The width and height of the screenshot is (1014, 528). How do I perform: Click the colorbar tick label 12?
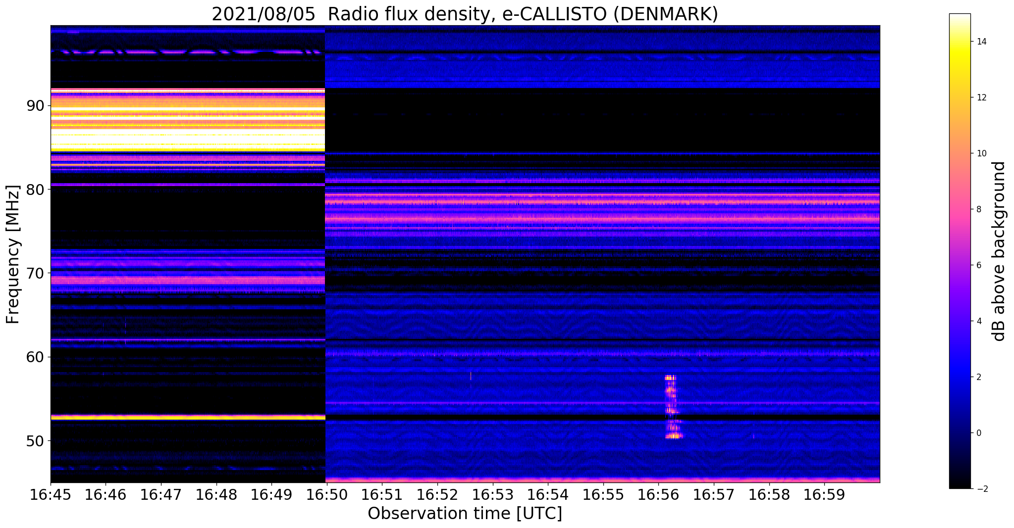click(981, 97)
